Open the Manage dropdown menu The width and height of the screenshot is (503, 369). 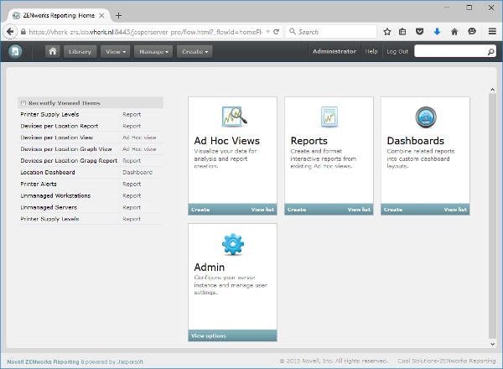[153, 52]
